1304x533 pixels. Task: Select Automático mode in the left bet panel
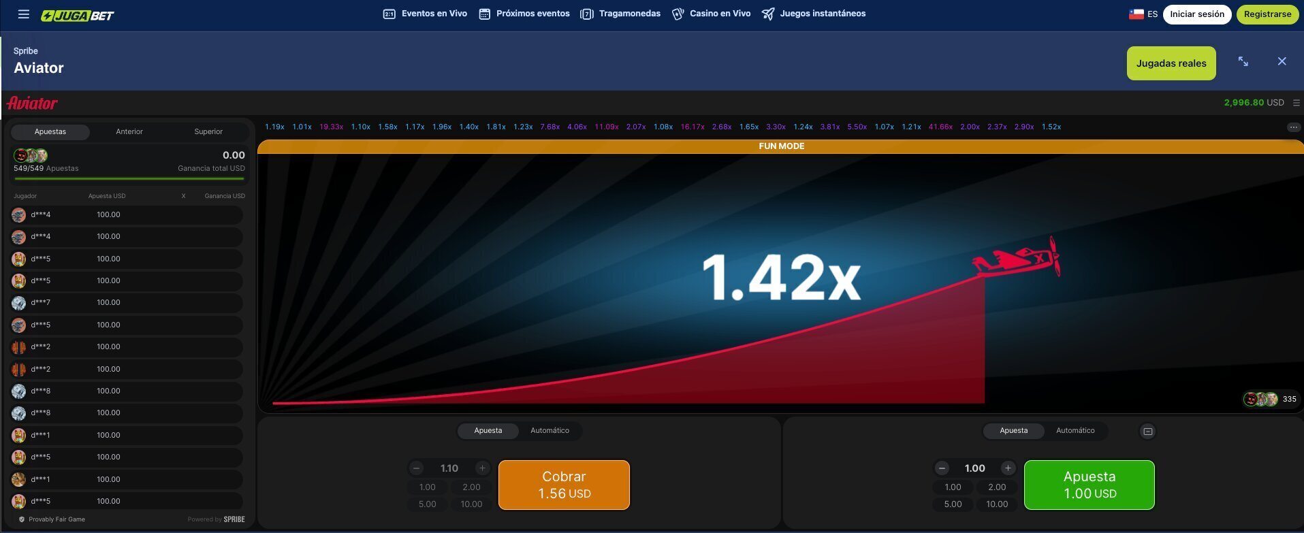(550, 431)
